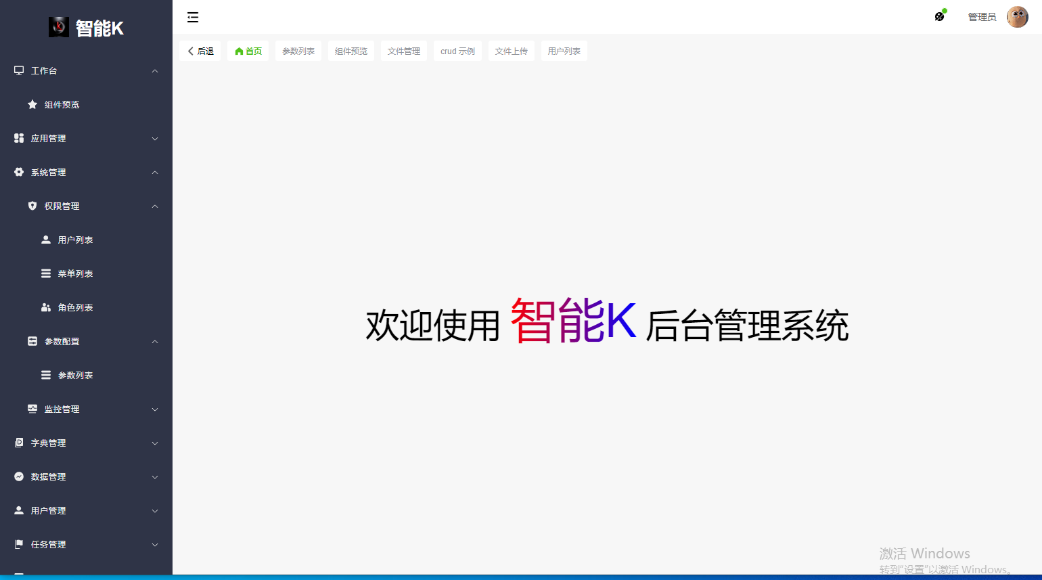Screen dimensions: 1042x580
Task: Click the gear icon for 系统管理
Action: pos(18,171)
